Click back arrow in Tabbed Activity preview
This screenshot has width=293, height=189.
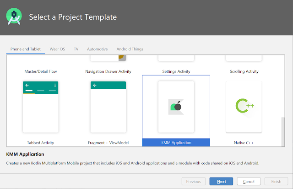(27, 85)
